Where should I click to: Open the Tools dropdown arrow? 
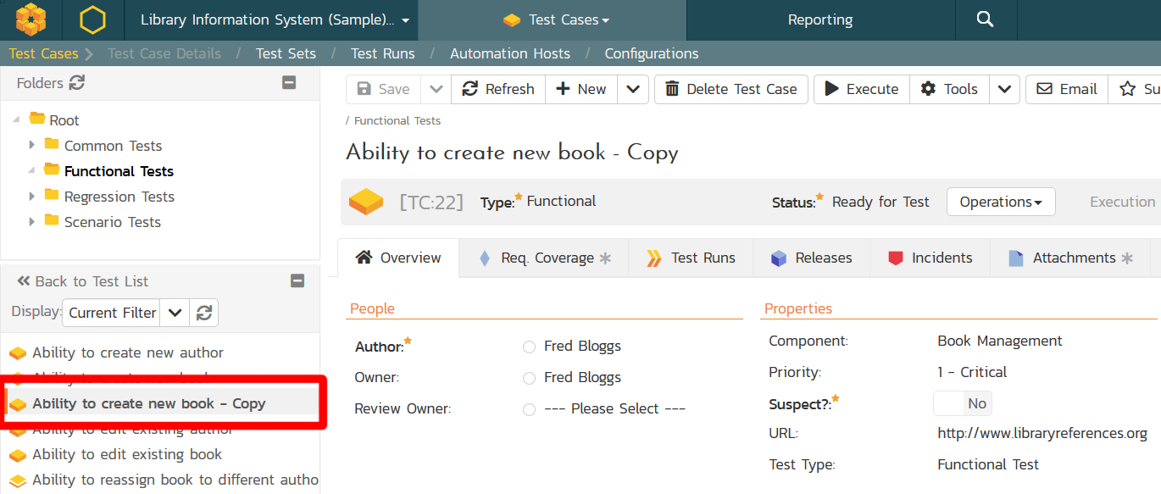pyautogui.click(x=1003, y=89)
